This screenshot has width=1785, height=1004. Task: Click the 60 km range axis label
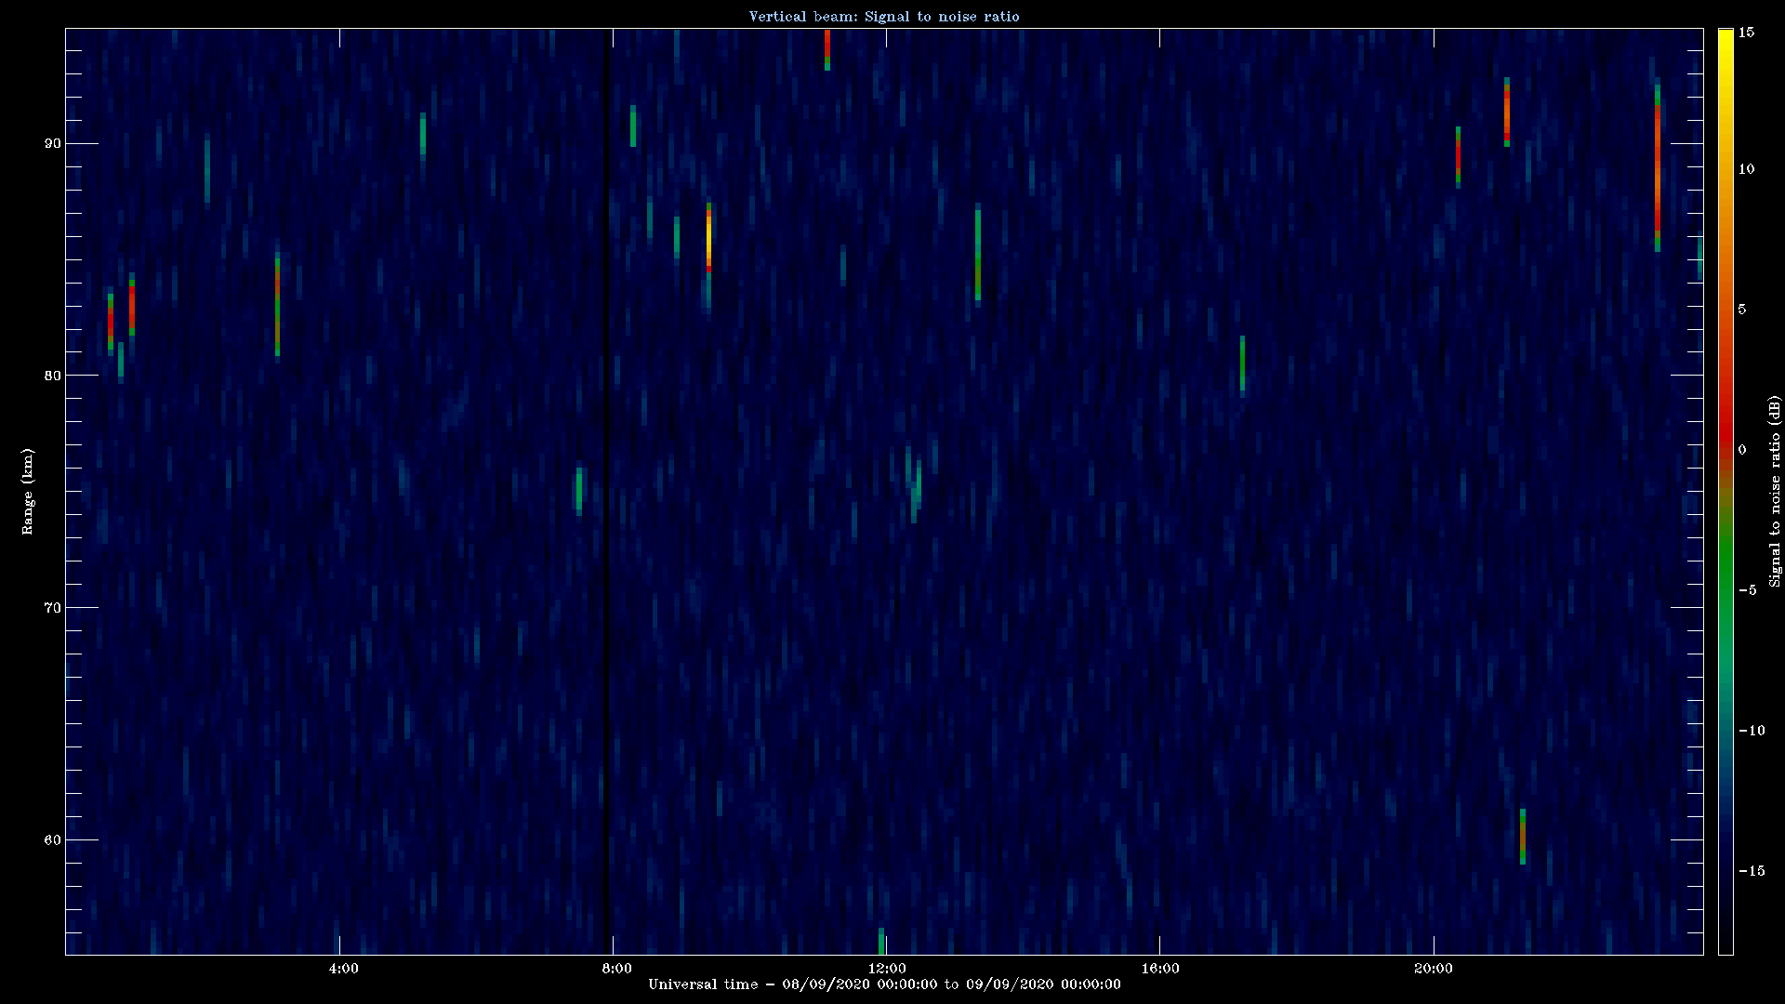(x=53, y=840)
